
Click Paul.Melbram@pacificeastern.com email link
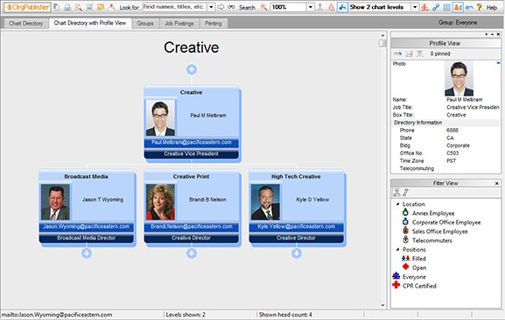coord(192,142)
